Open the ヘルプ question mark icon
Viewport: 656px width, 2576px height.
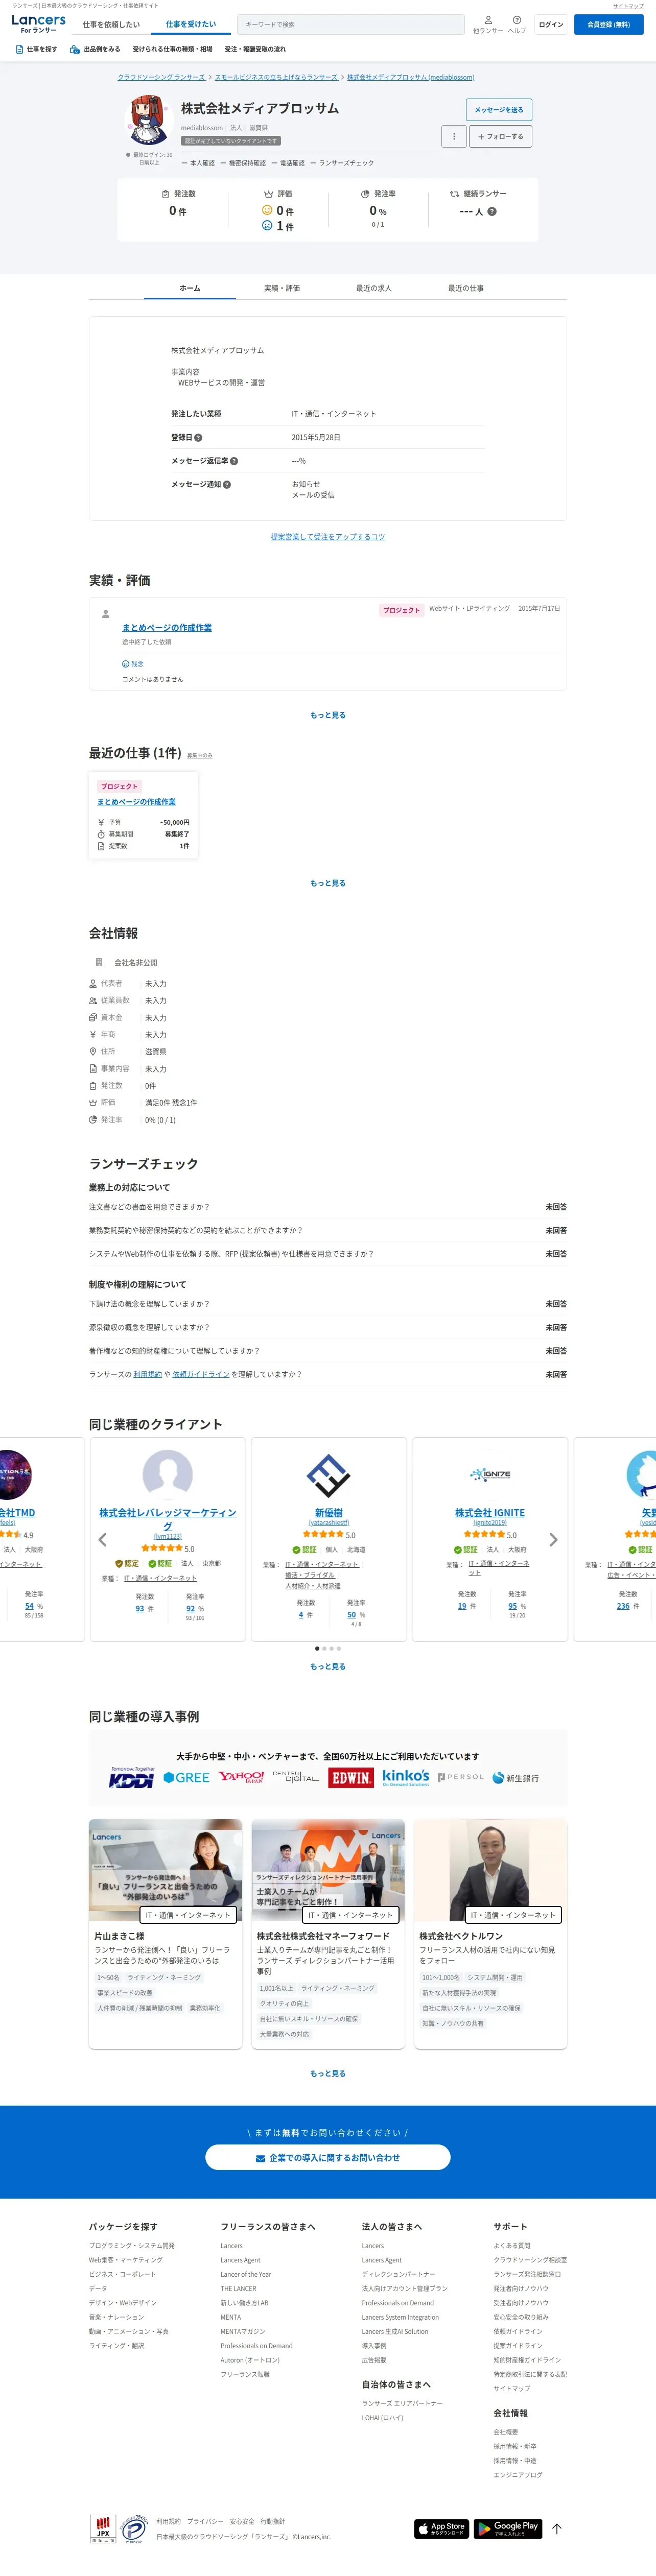pos(517,20)
